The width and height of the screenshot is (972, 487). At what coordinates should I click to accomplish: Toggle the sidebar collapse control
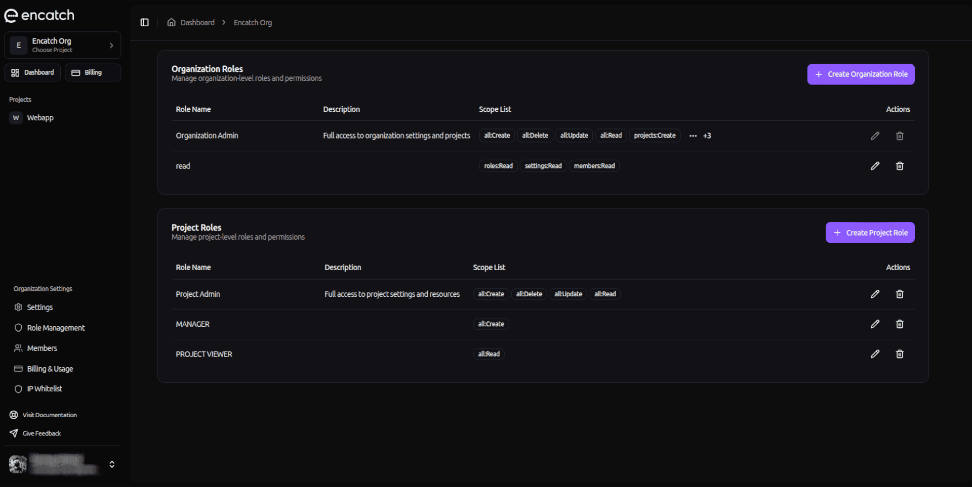click(x=145, y=22)
